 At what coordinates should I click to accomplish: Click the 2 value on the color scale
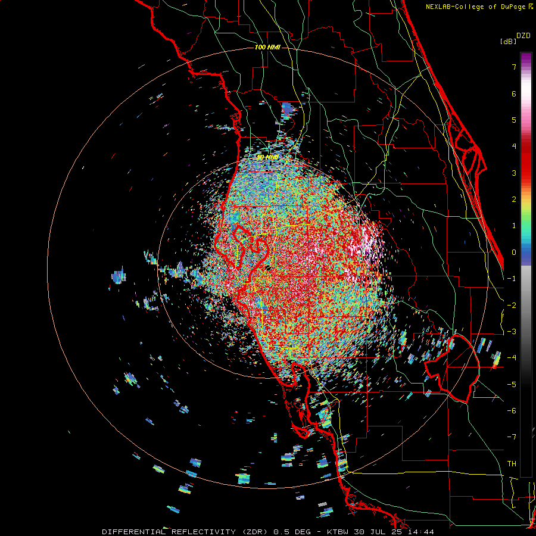coord(514,200)
